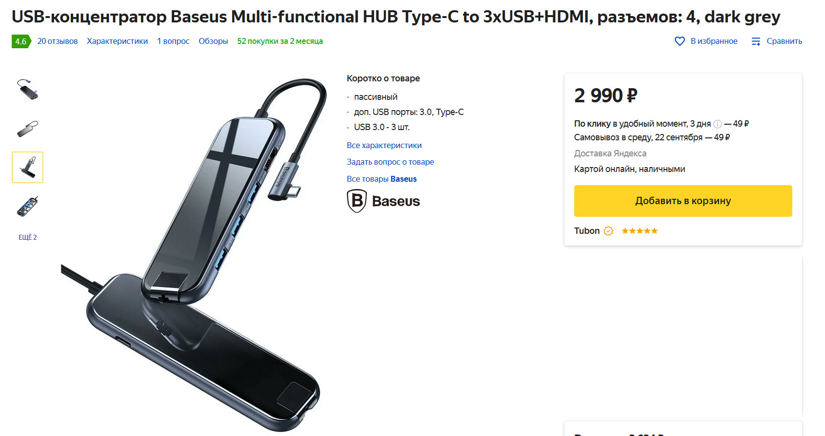This screenshot has width=825, height=436.
Task: Click the green 4.6 rating badge
Action: coord(21,41)
